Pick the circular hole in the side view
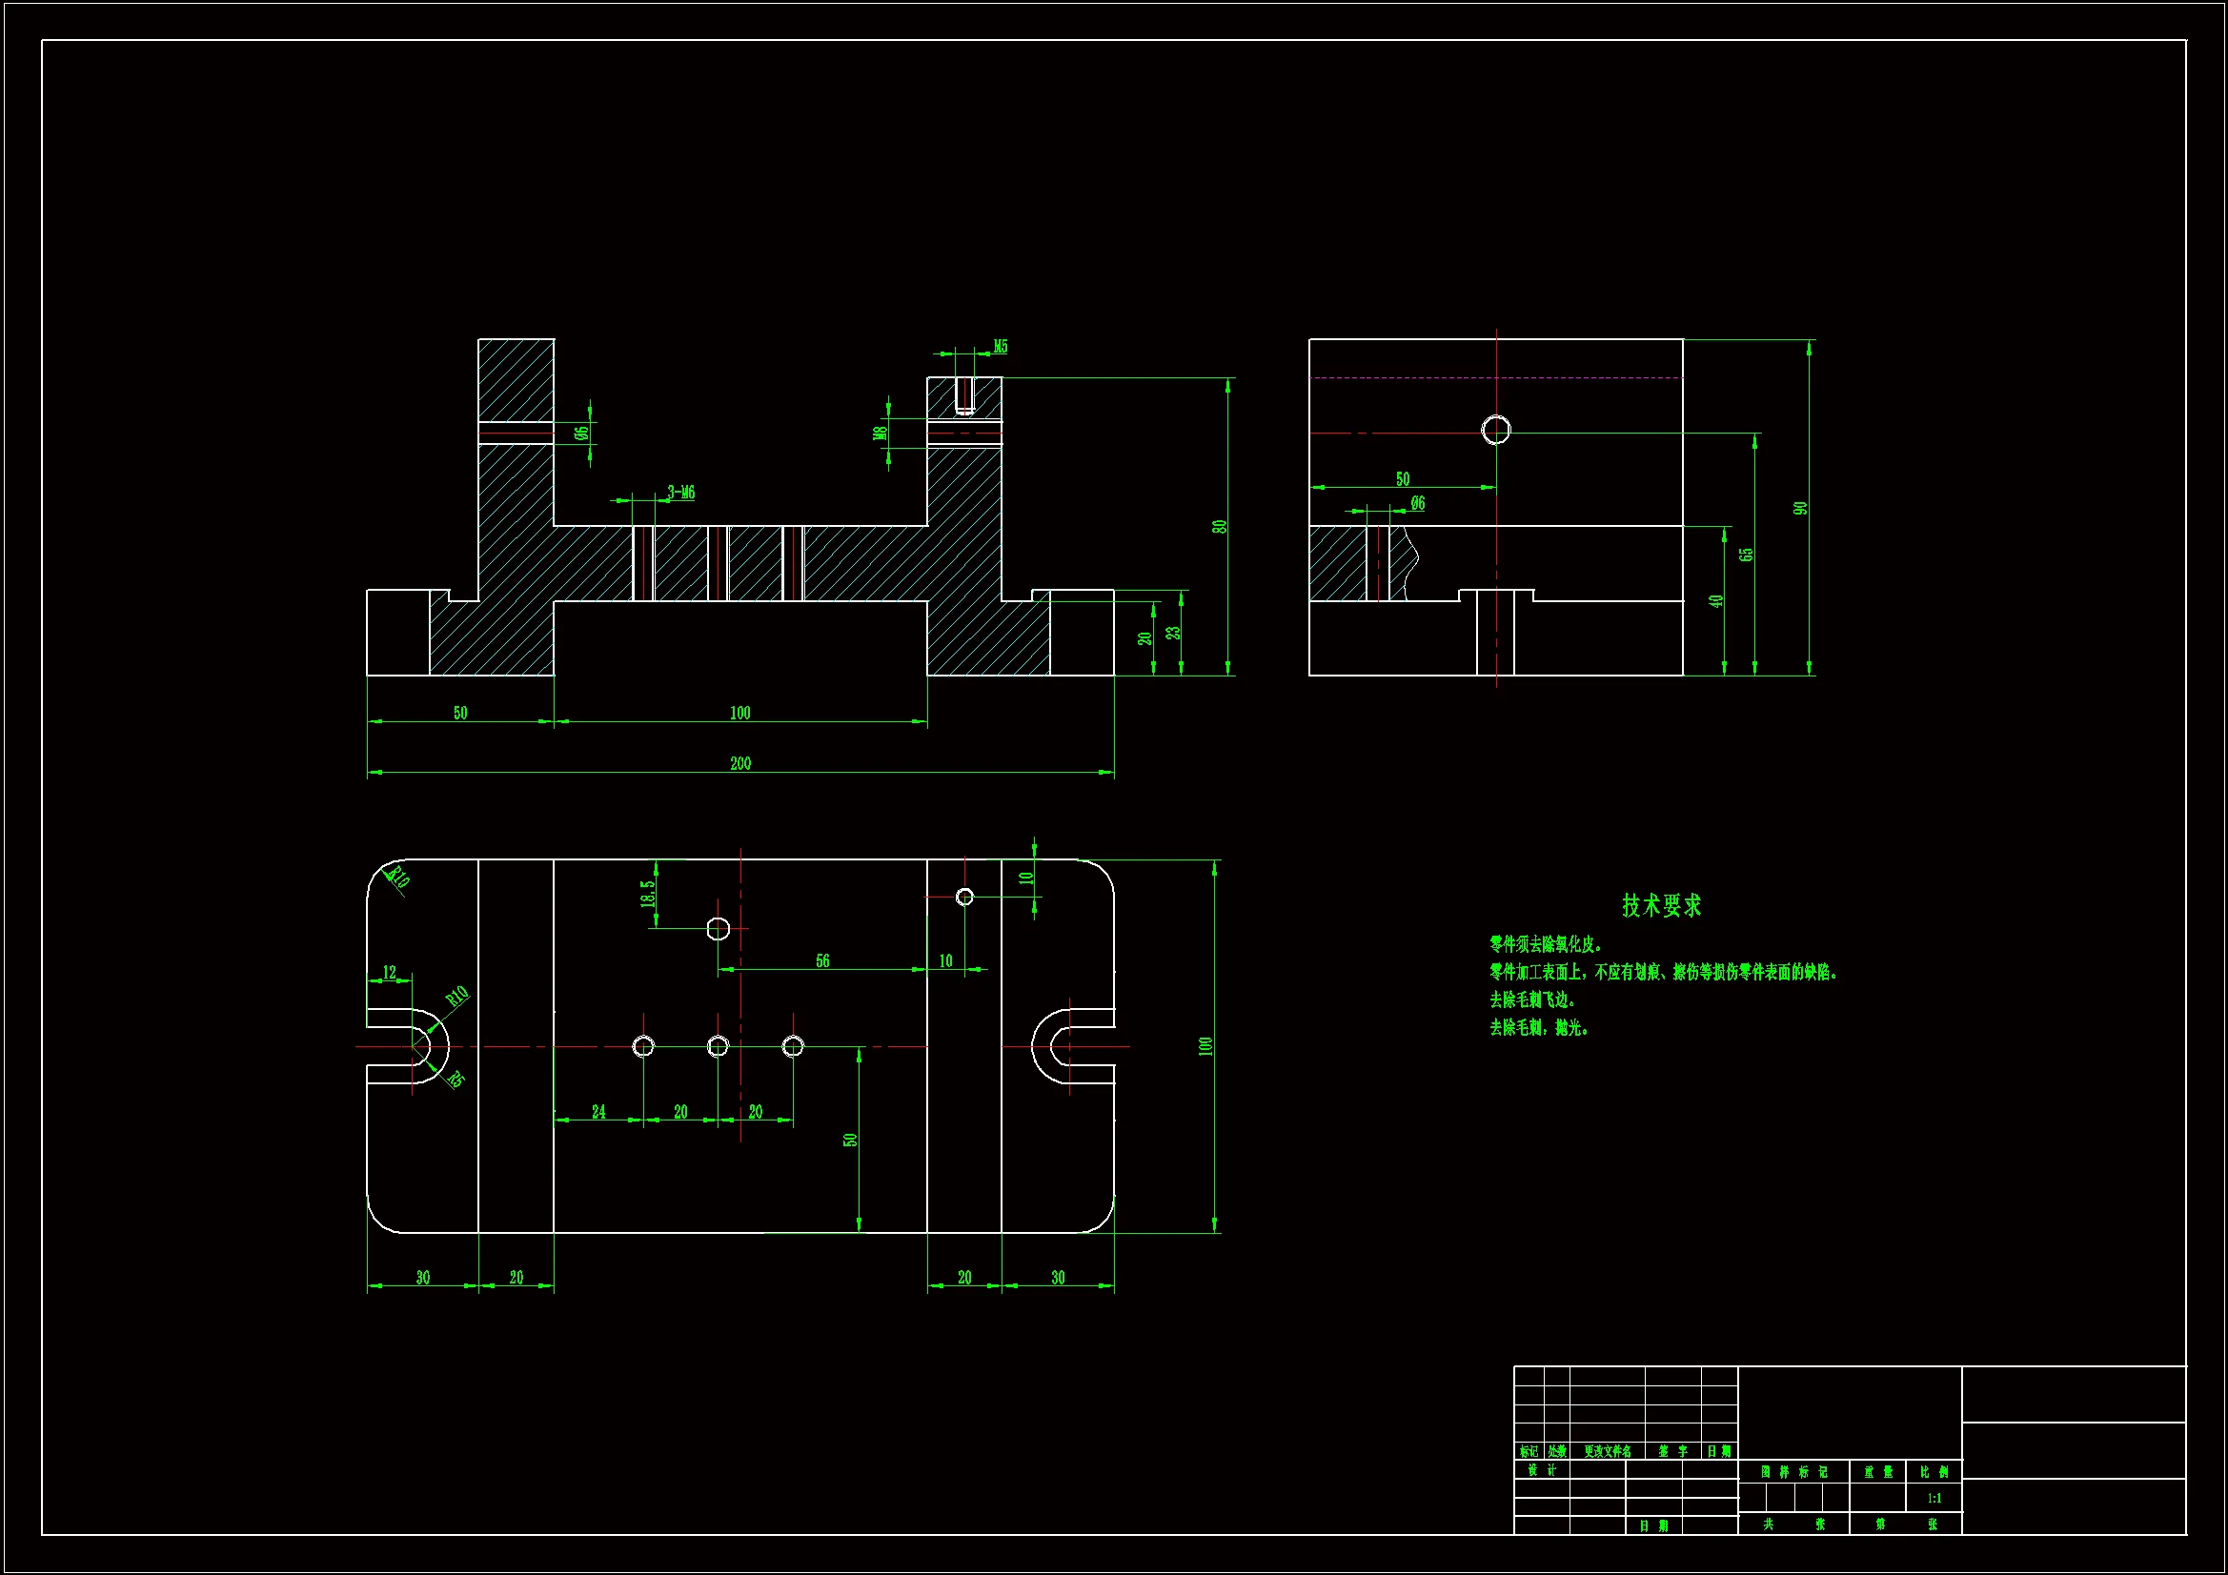The height and width of the screenshot is (1575, 2228). tap(1495, 430)
